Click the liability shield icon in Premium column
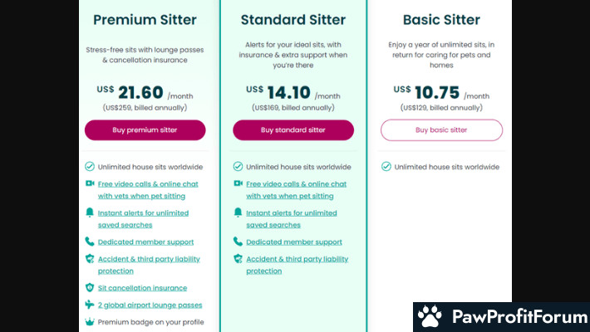This screenshot has height=332, width=590. coord(90,259)
